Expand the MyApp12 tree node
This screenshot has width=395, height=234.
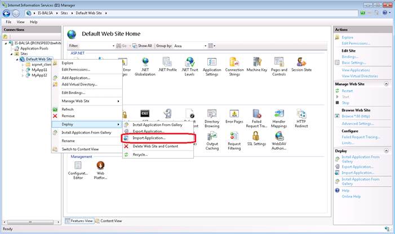pos(23,75)
